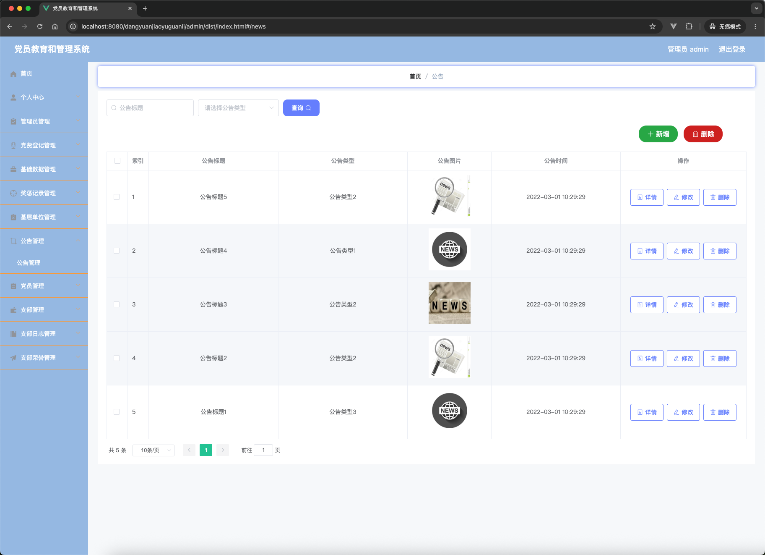
Task: Focus the 公告标题 search input
Action: [150, 108]
